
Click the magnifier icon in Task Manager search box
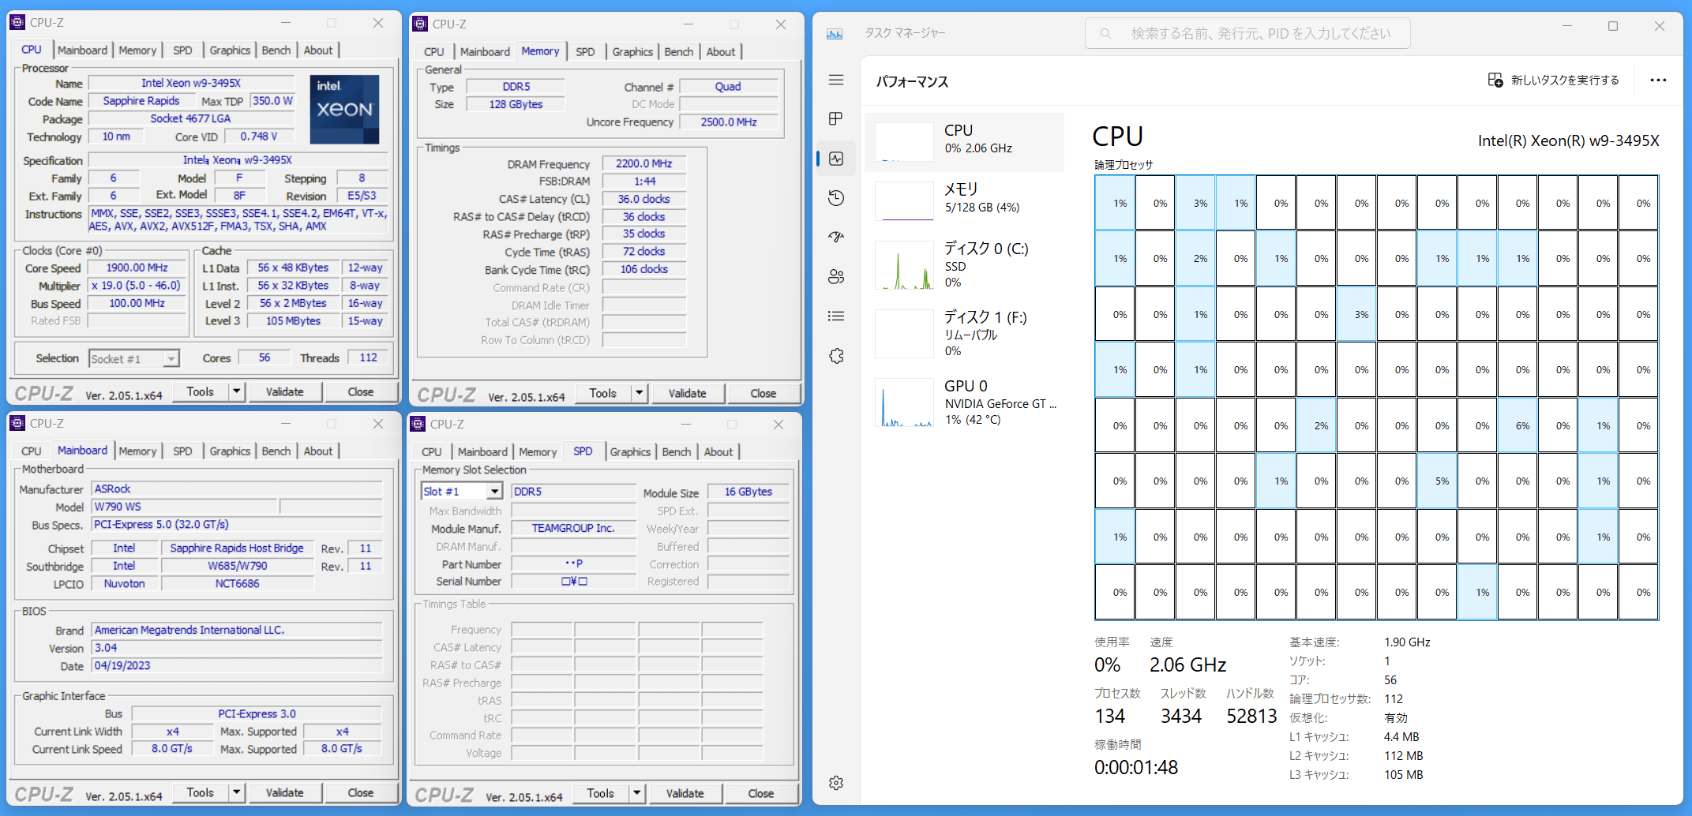[x=1105, y=34]
